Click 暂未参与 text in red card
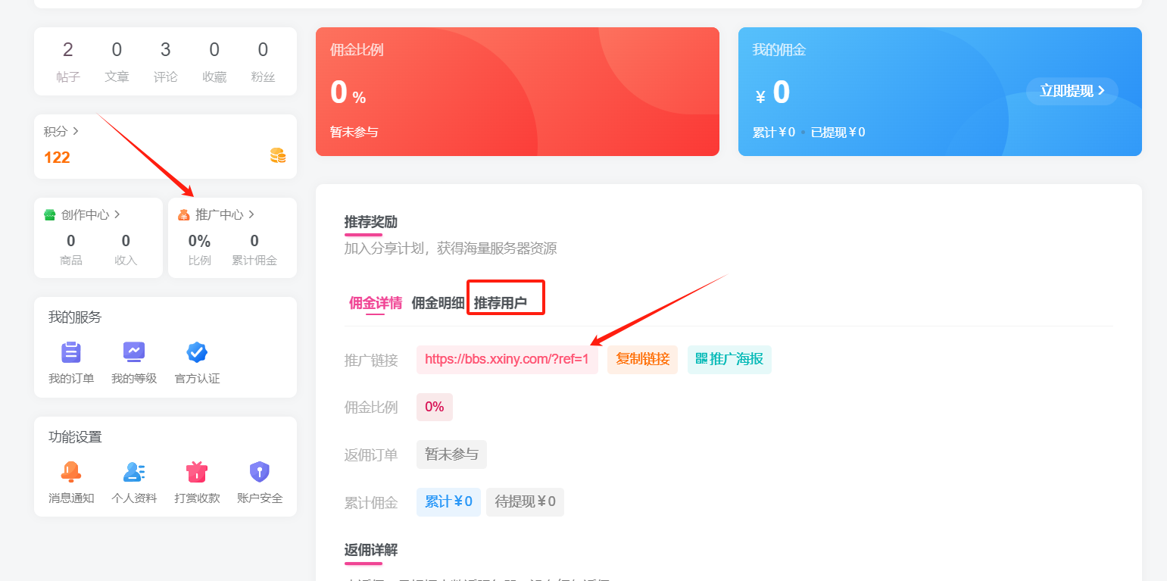Viewport: 1167px width, 581px height. click(x=354, y=132)
